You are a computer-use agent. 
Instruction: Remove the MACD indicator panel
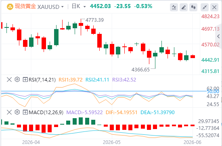[x=9, y=113]
